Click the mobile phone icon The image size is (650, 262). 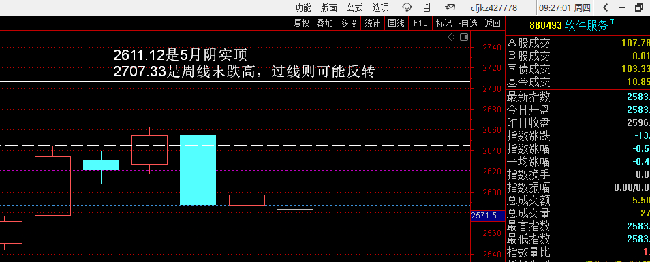[x=427, y=7]
